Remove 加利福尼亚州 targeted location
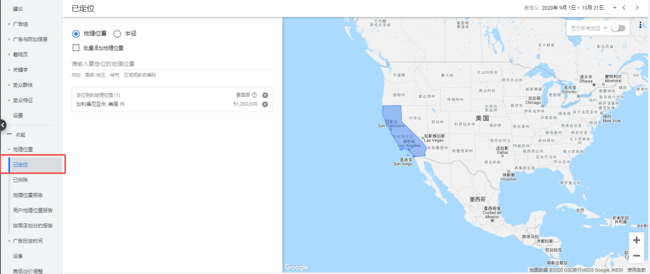 [x=265, y=104]
